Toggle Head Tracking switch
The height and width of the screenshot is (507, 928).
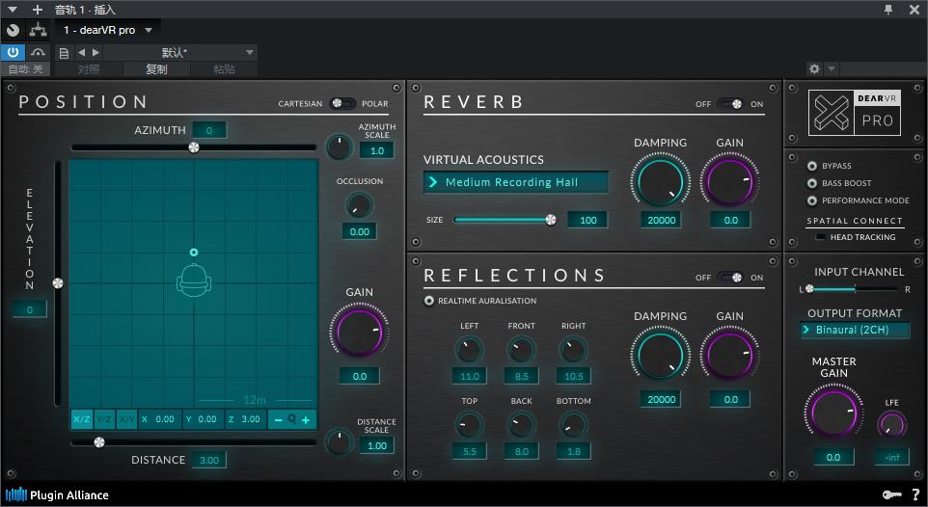click(x=820, y=237)
